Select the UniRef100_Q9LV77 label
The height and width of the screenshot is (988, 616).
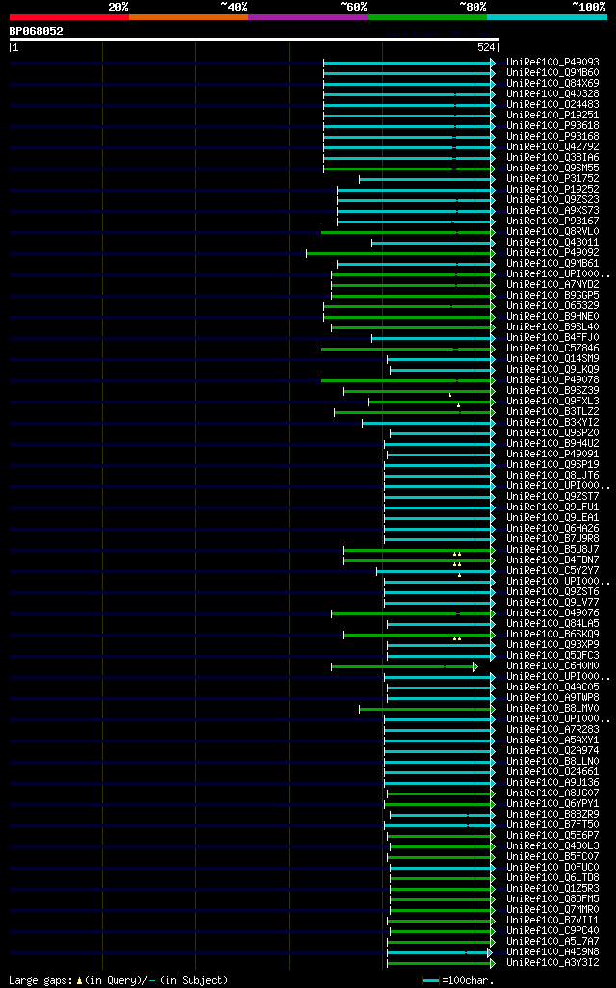click(x=553, y=603)
